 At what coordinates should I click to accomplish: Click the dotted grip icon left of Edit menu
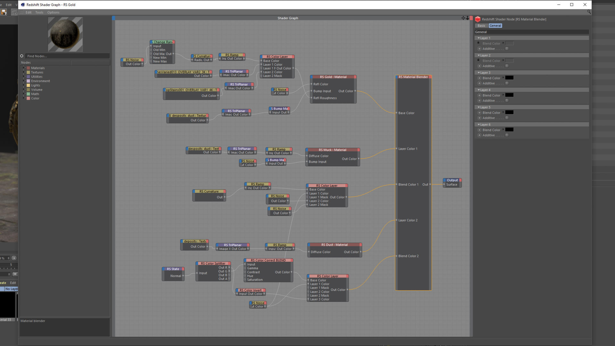(21, 12)
